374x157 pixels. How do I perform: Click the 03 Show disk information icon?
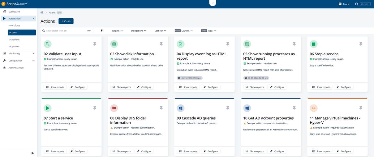[114, 44]
